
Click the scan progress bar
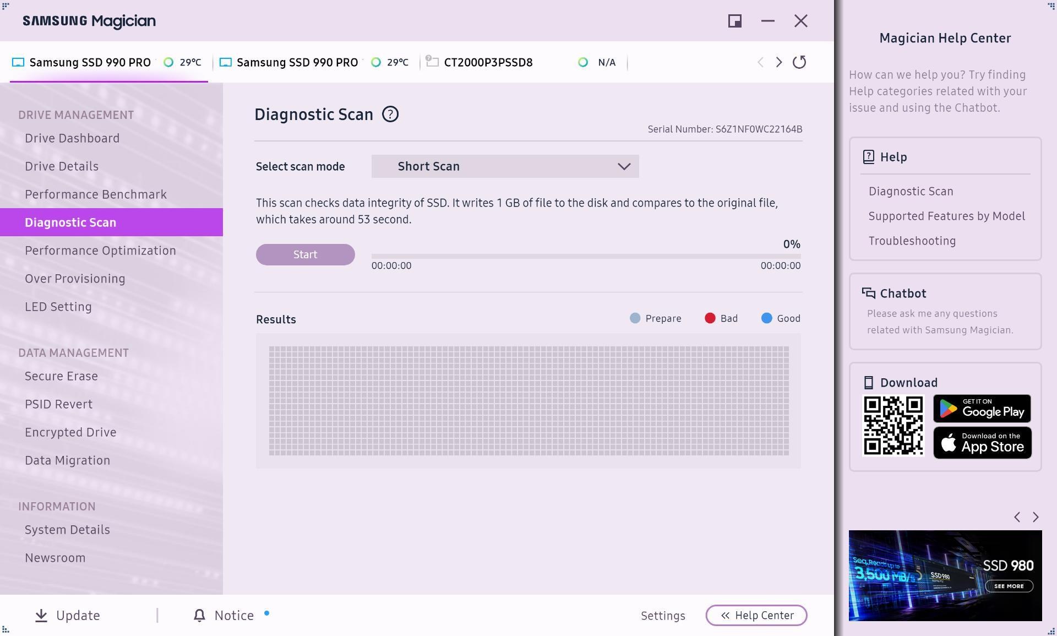(x=586, y=256)
